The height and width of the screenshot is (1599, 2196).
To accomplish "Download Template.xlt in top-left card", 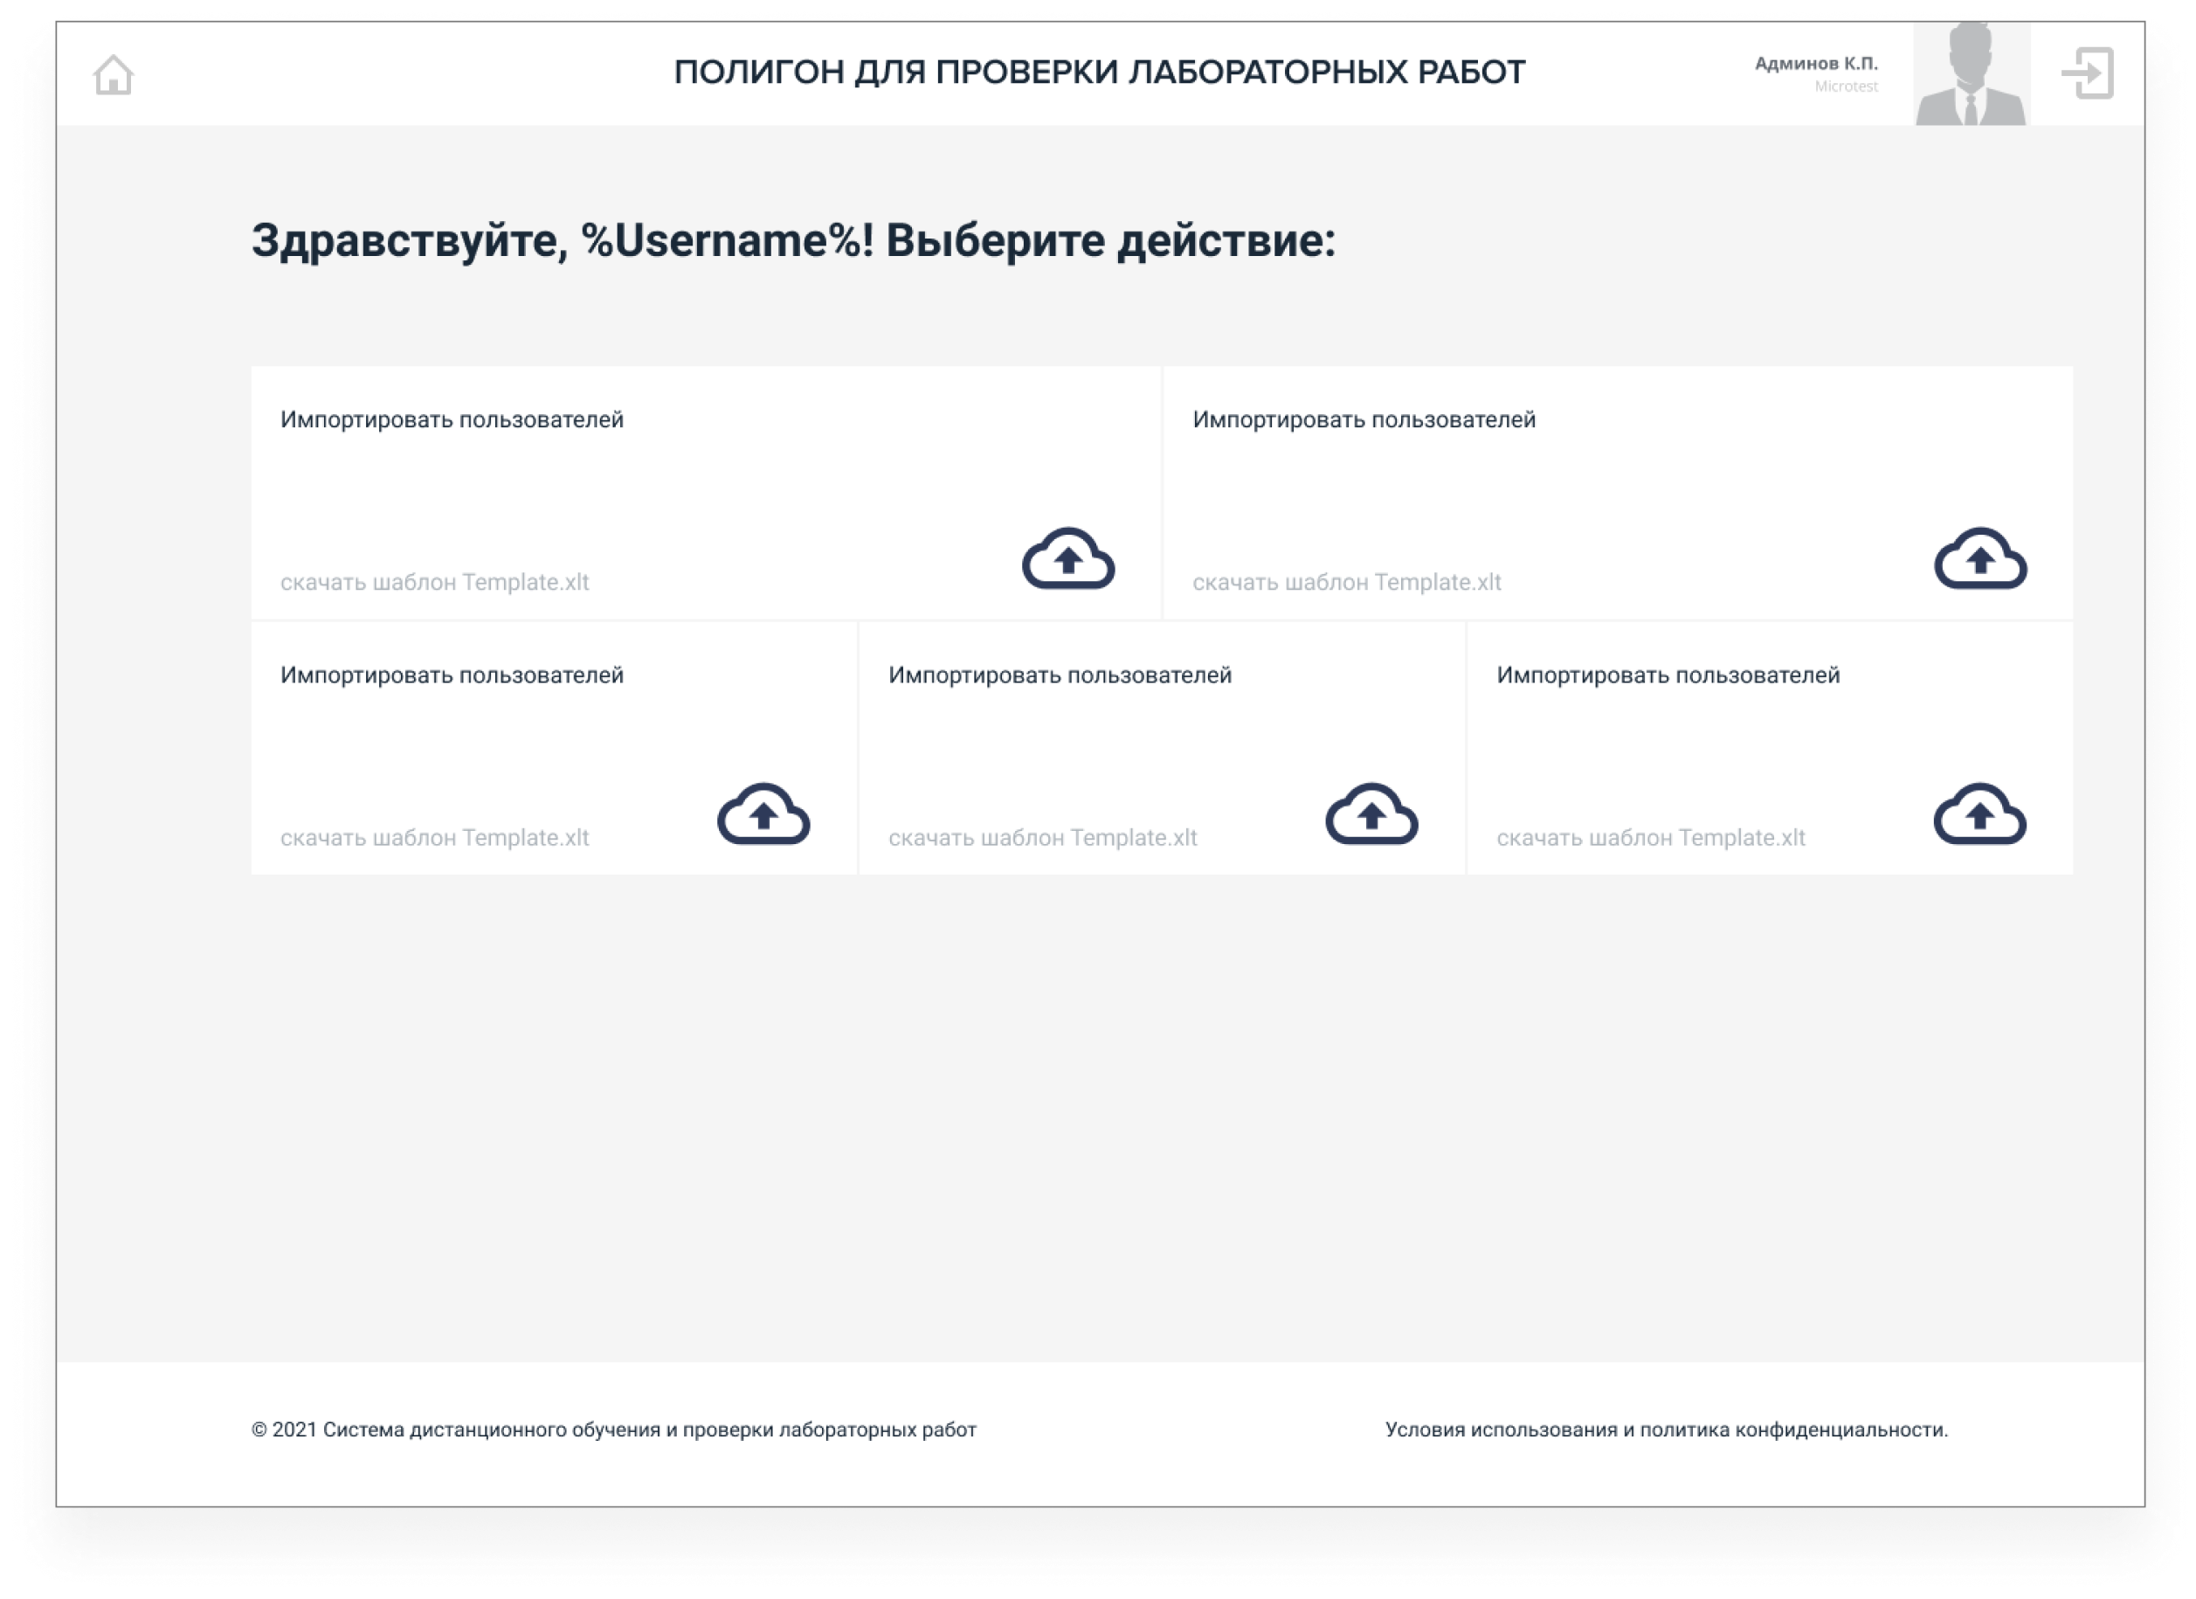I will [x=435, y=582].
